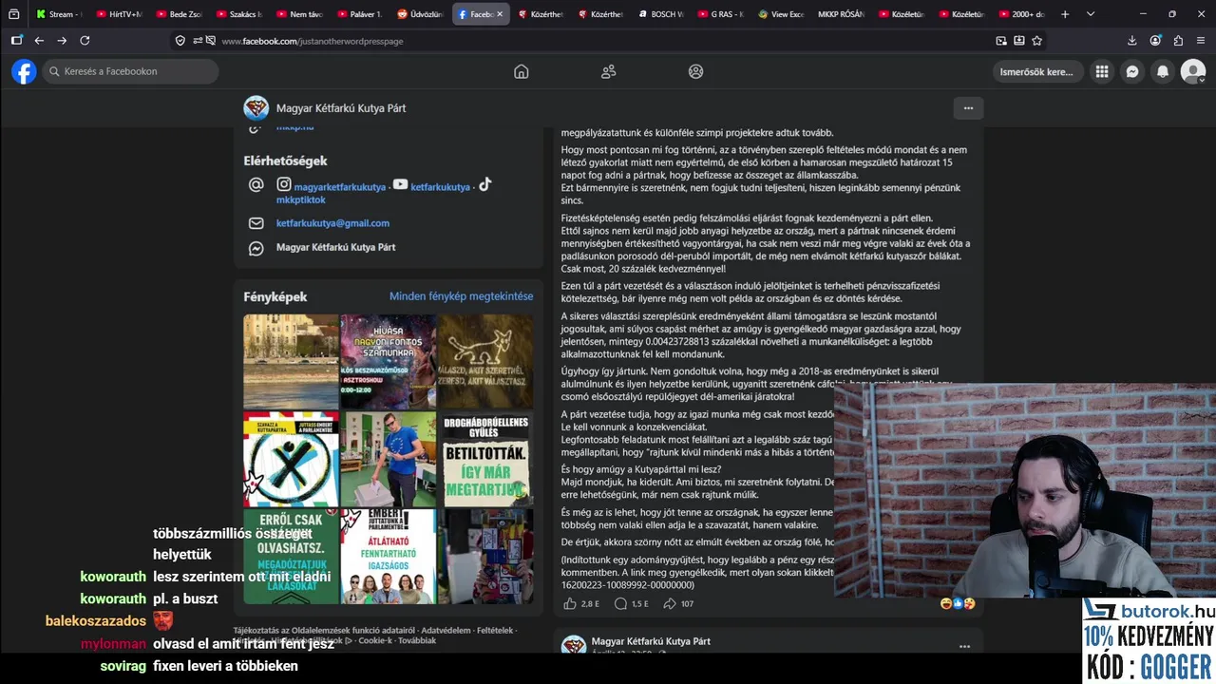Close the active Facebook tab

tap(500, 14)
